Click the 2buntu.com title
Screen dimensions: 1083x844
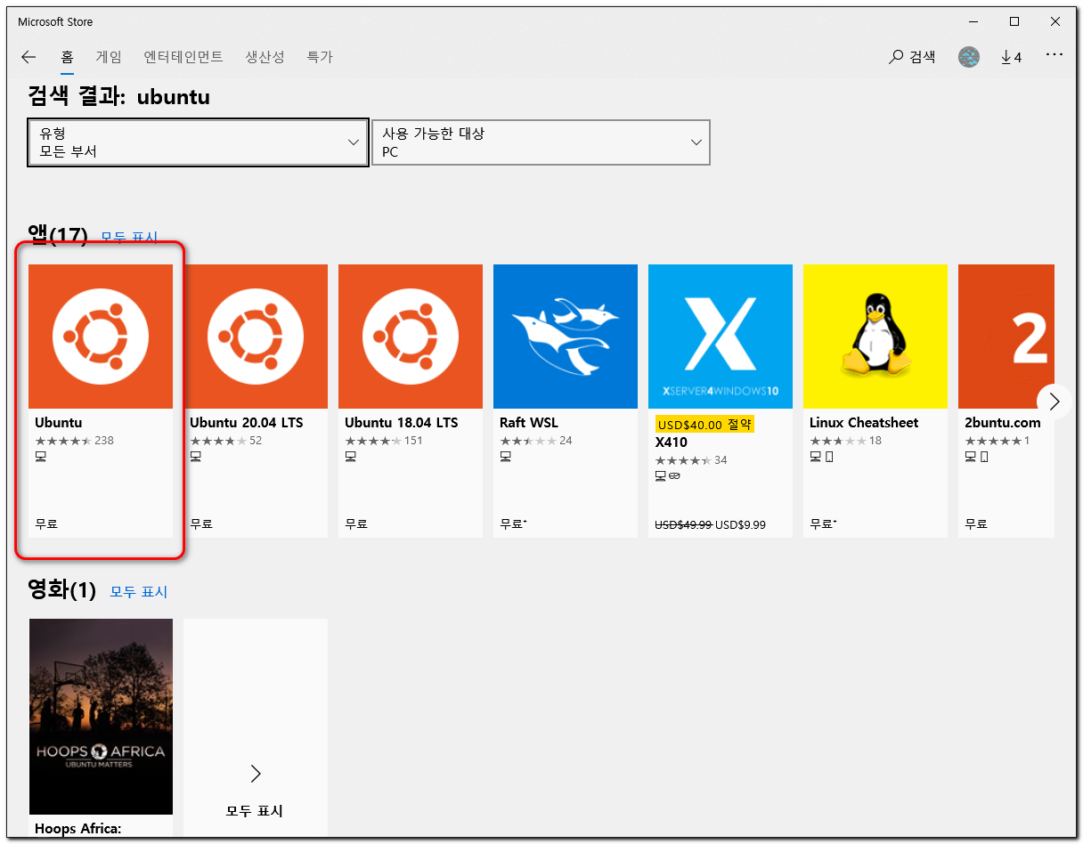tap(1003, 423)
